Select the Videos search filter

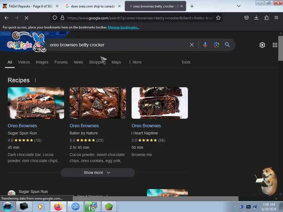click(24, 62)
